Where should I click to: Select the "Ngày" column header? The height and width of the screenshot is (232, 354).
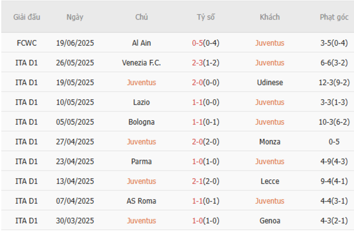tap(75, 17)
